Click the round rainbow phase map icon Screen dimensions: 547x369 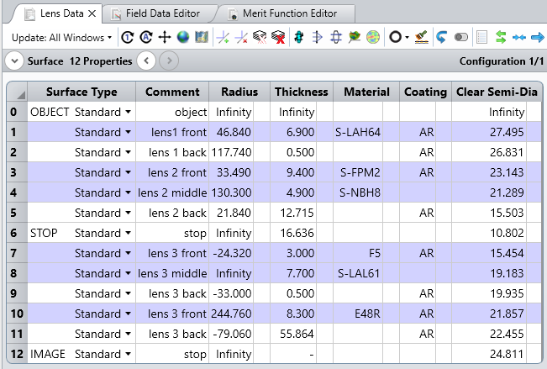click(373, 37)
